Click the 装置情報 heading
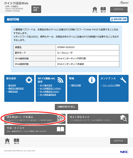Viewport: 133px width, 158px height. (x=13, y=19)
